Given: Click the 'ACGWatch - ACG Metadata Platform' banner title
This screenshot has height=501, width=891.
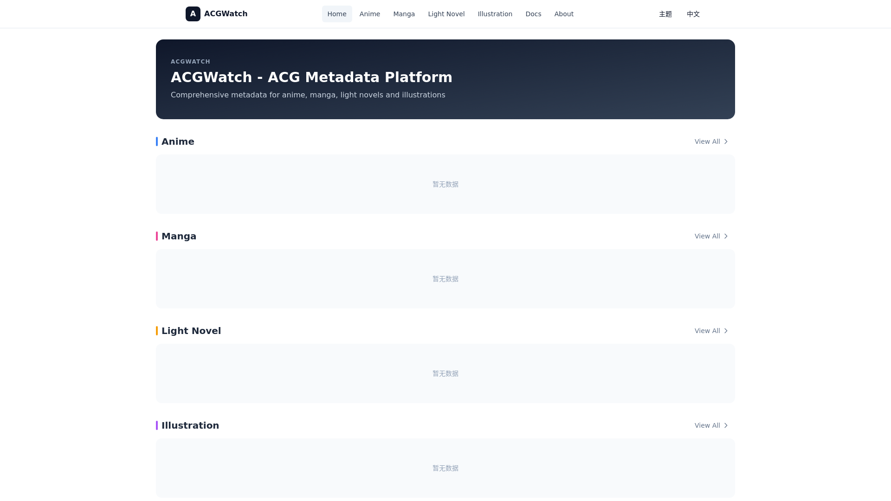Looking at the screenshot, I should [x=311, y=77].
